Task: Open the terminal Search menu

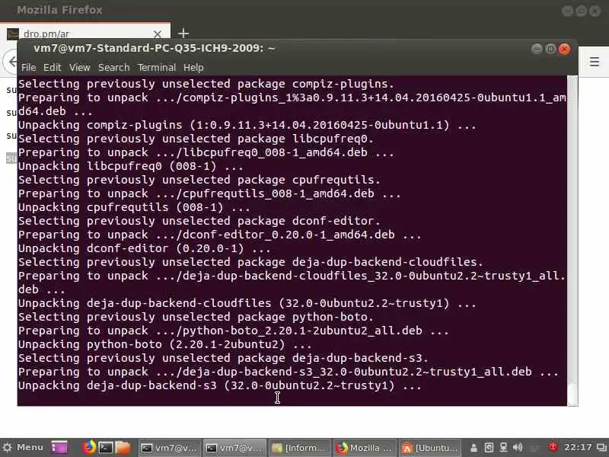Action: point(113,68)
